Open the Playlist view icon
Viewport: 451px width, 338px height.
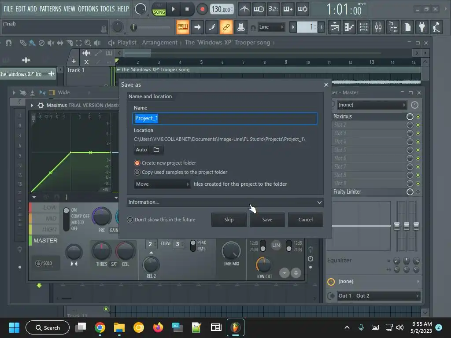coord(335,27)
